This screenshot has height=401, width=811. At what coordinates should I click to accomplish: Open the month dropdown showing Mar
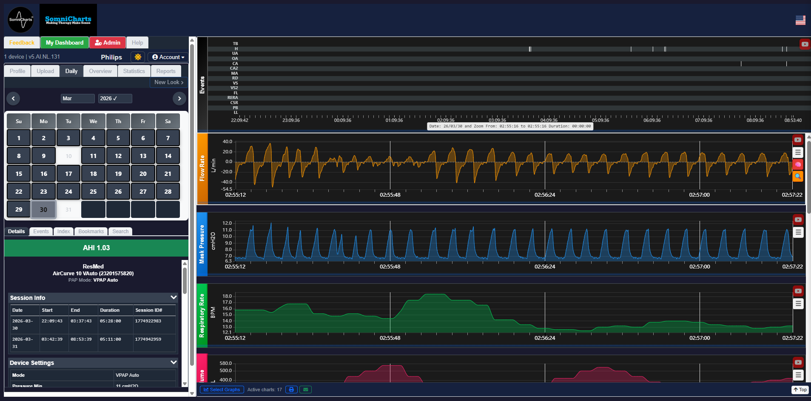77,99
